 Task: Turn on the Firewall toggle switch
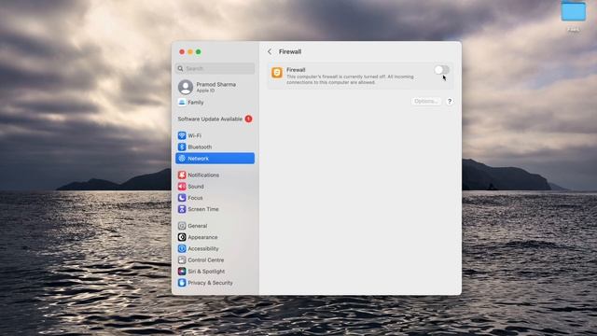(441, 70)
